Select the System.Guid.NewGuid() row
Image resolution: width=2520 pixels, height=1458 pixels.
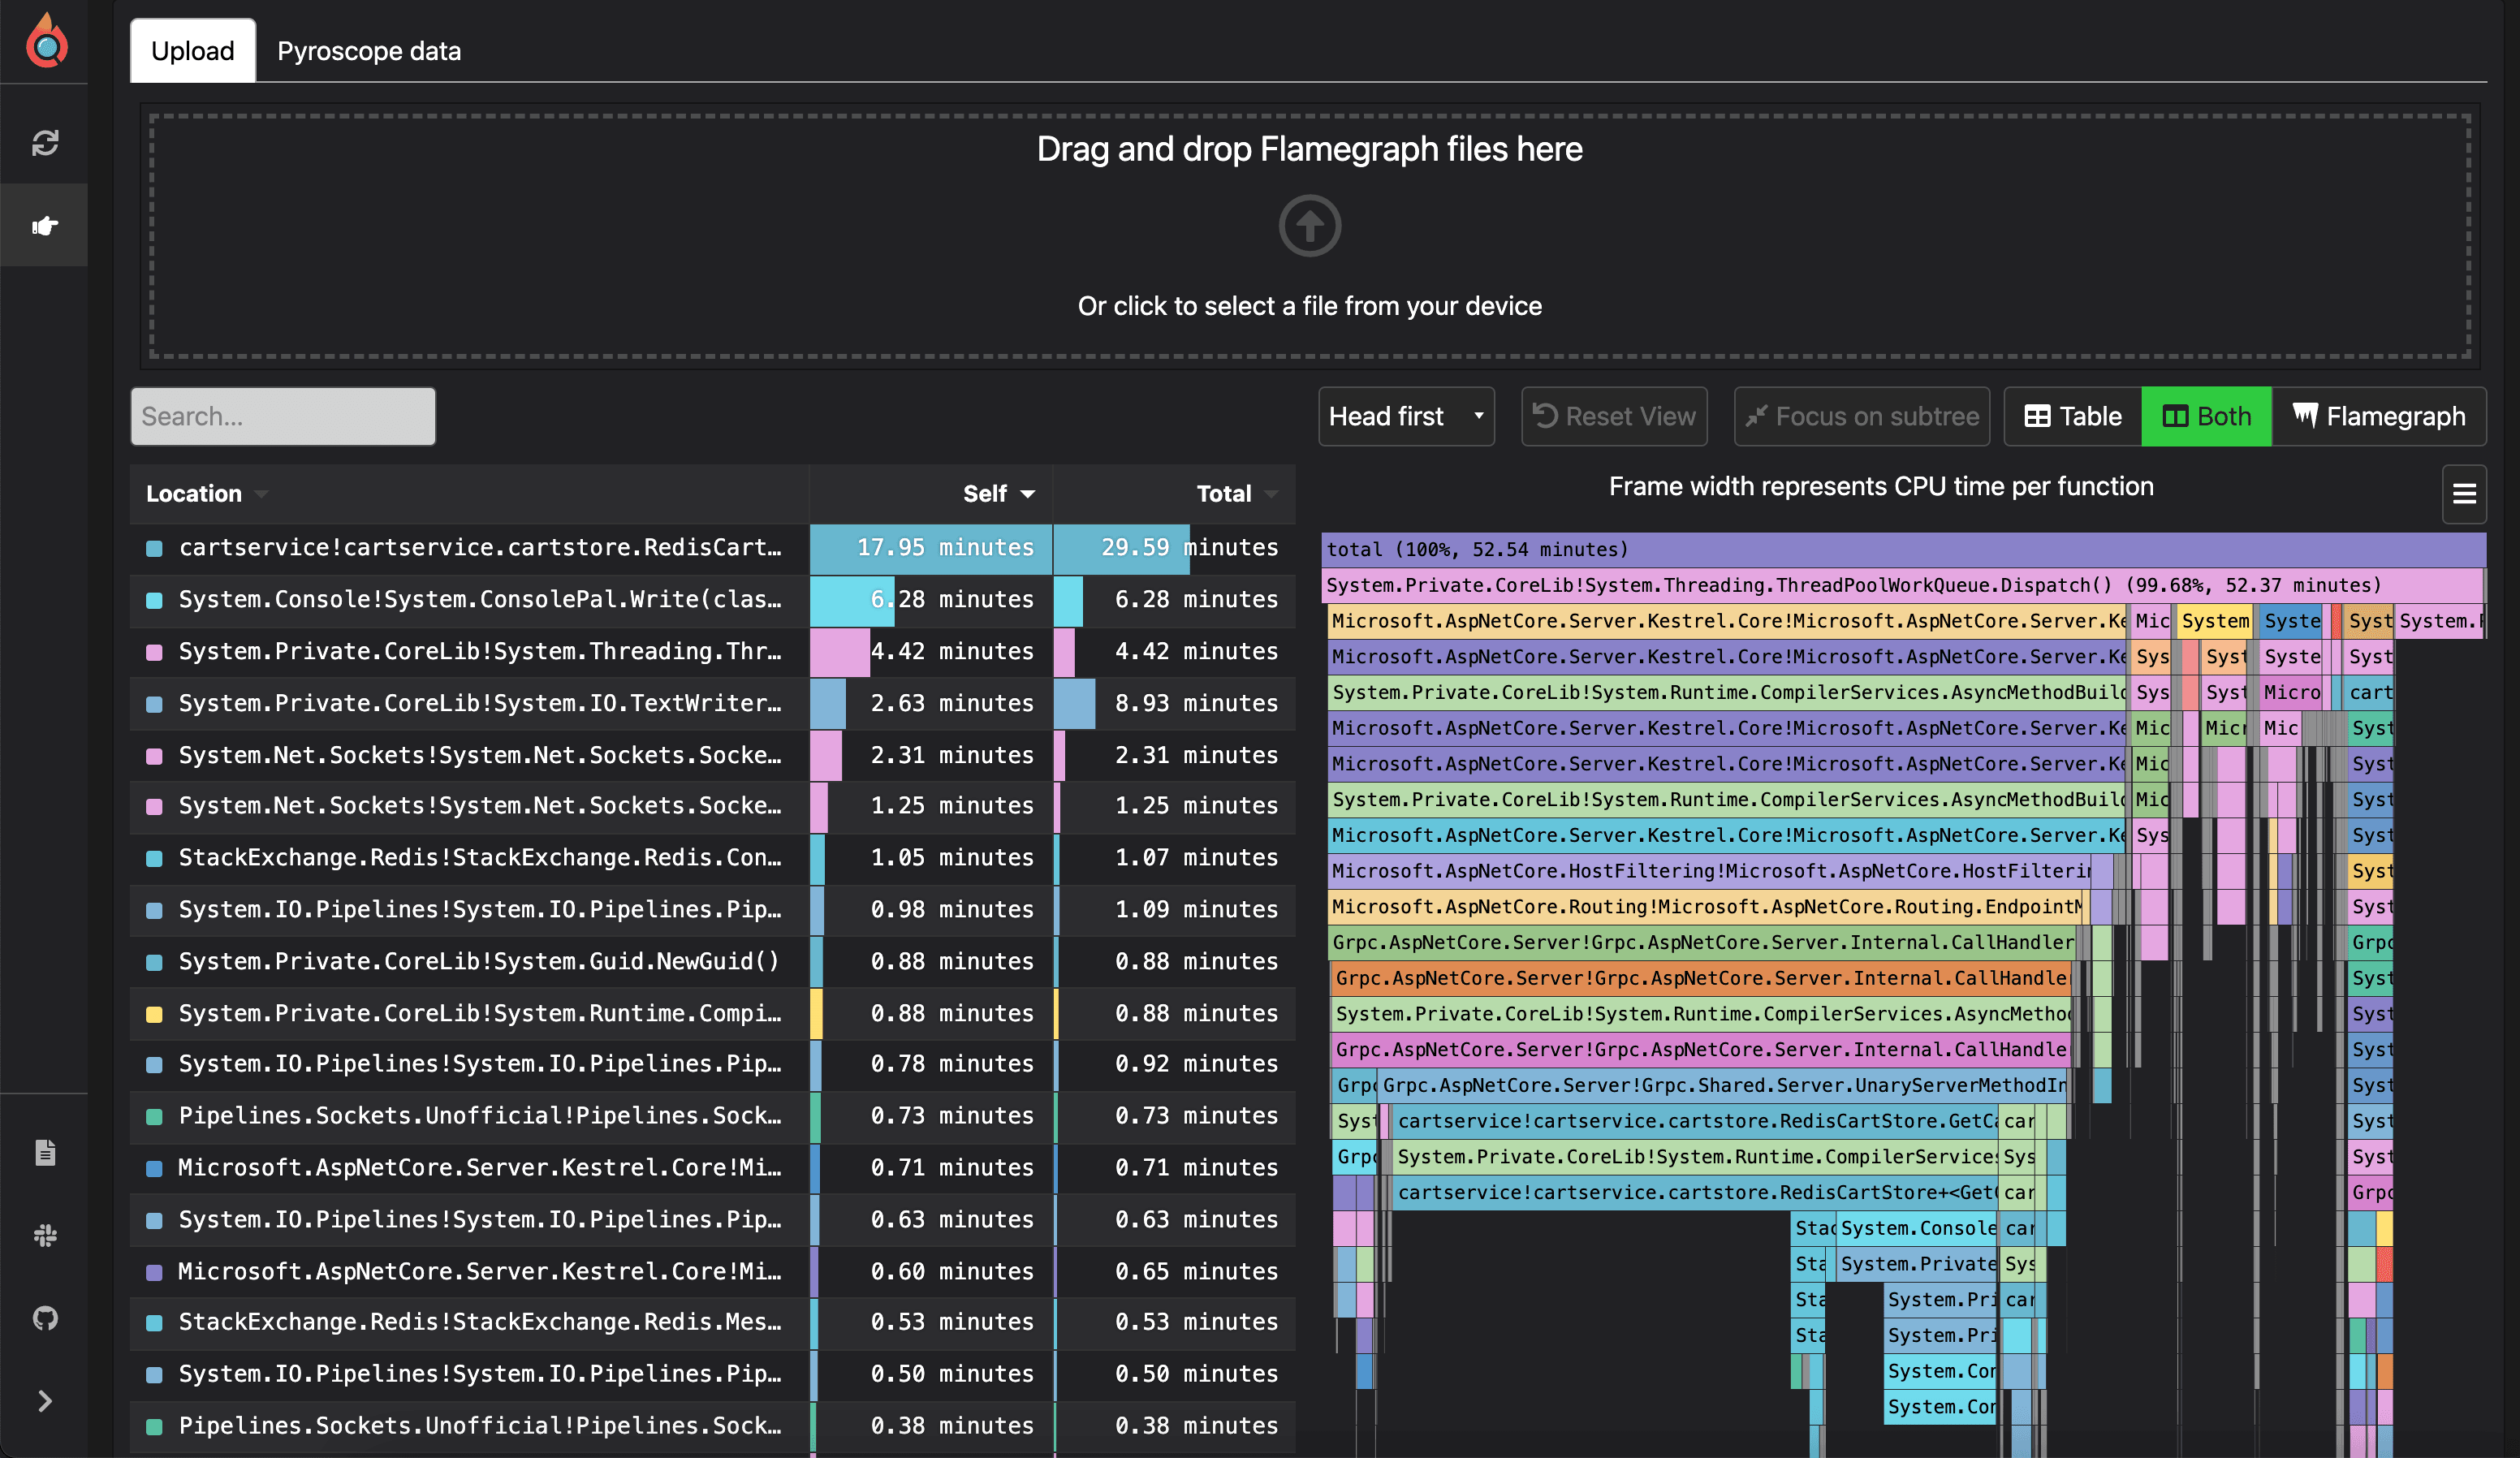point(713,962)
